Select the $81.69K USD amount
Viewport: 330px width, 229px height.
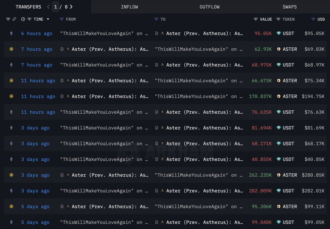314,128
